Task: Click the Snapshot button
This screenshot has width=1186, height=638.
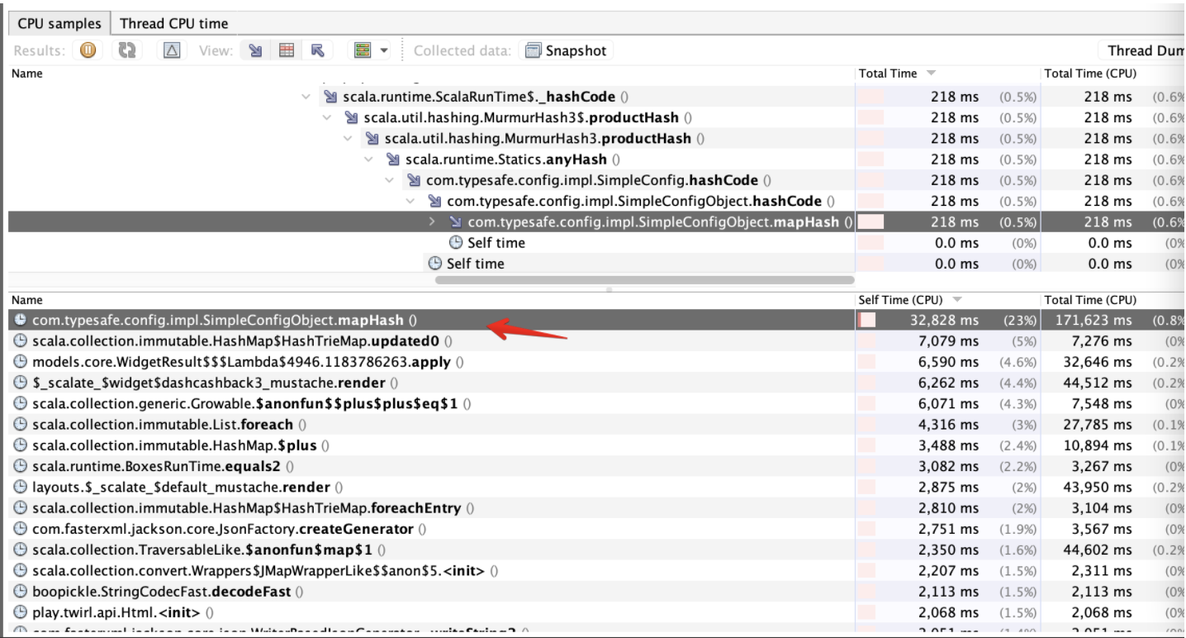Action: 566,51
